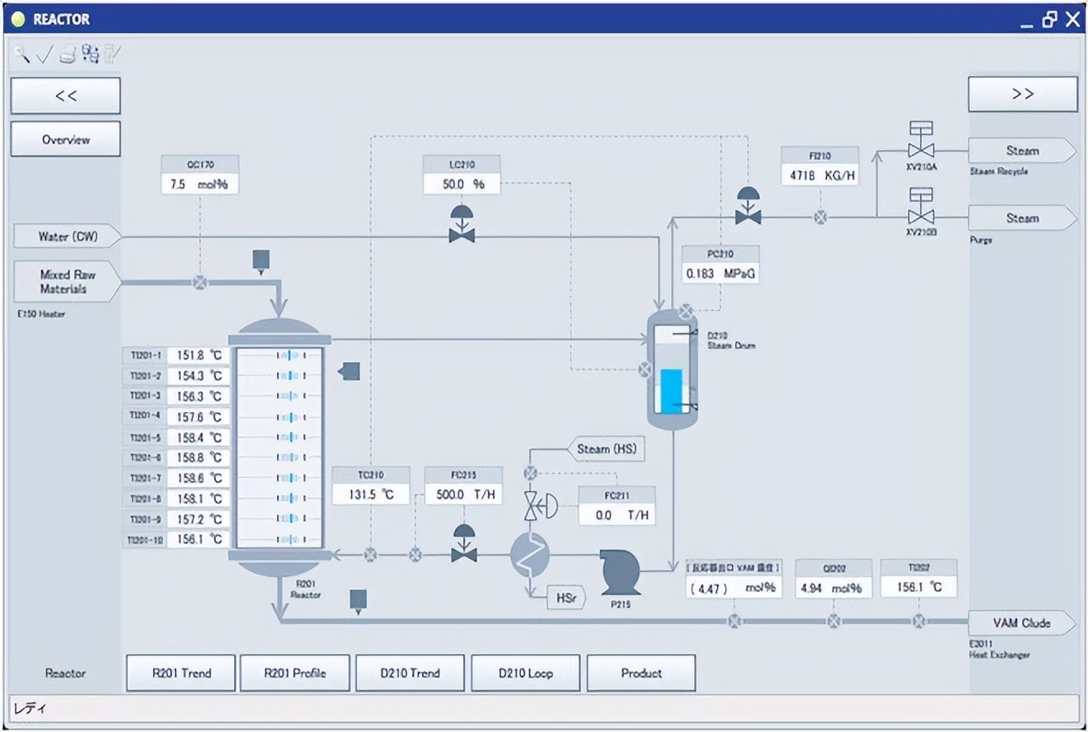The image size is (1088, 732).
Task: Click the clipboard checklist toolbar icon
Action: [112, 54]
